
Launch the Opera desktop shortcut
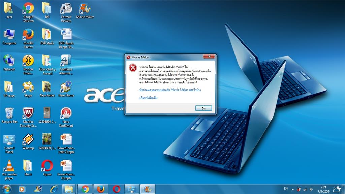tap(47, 168)
